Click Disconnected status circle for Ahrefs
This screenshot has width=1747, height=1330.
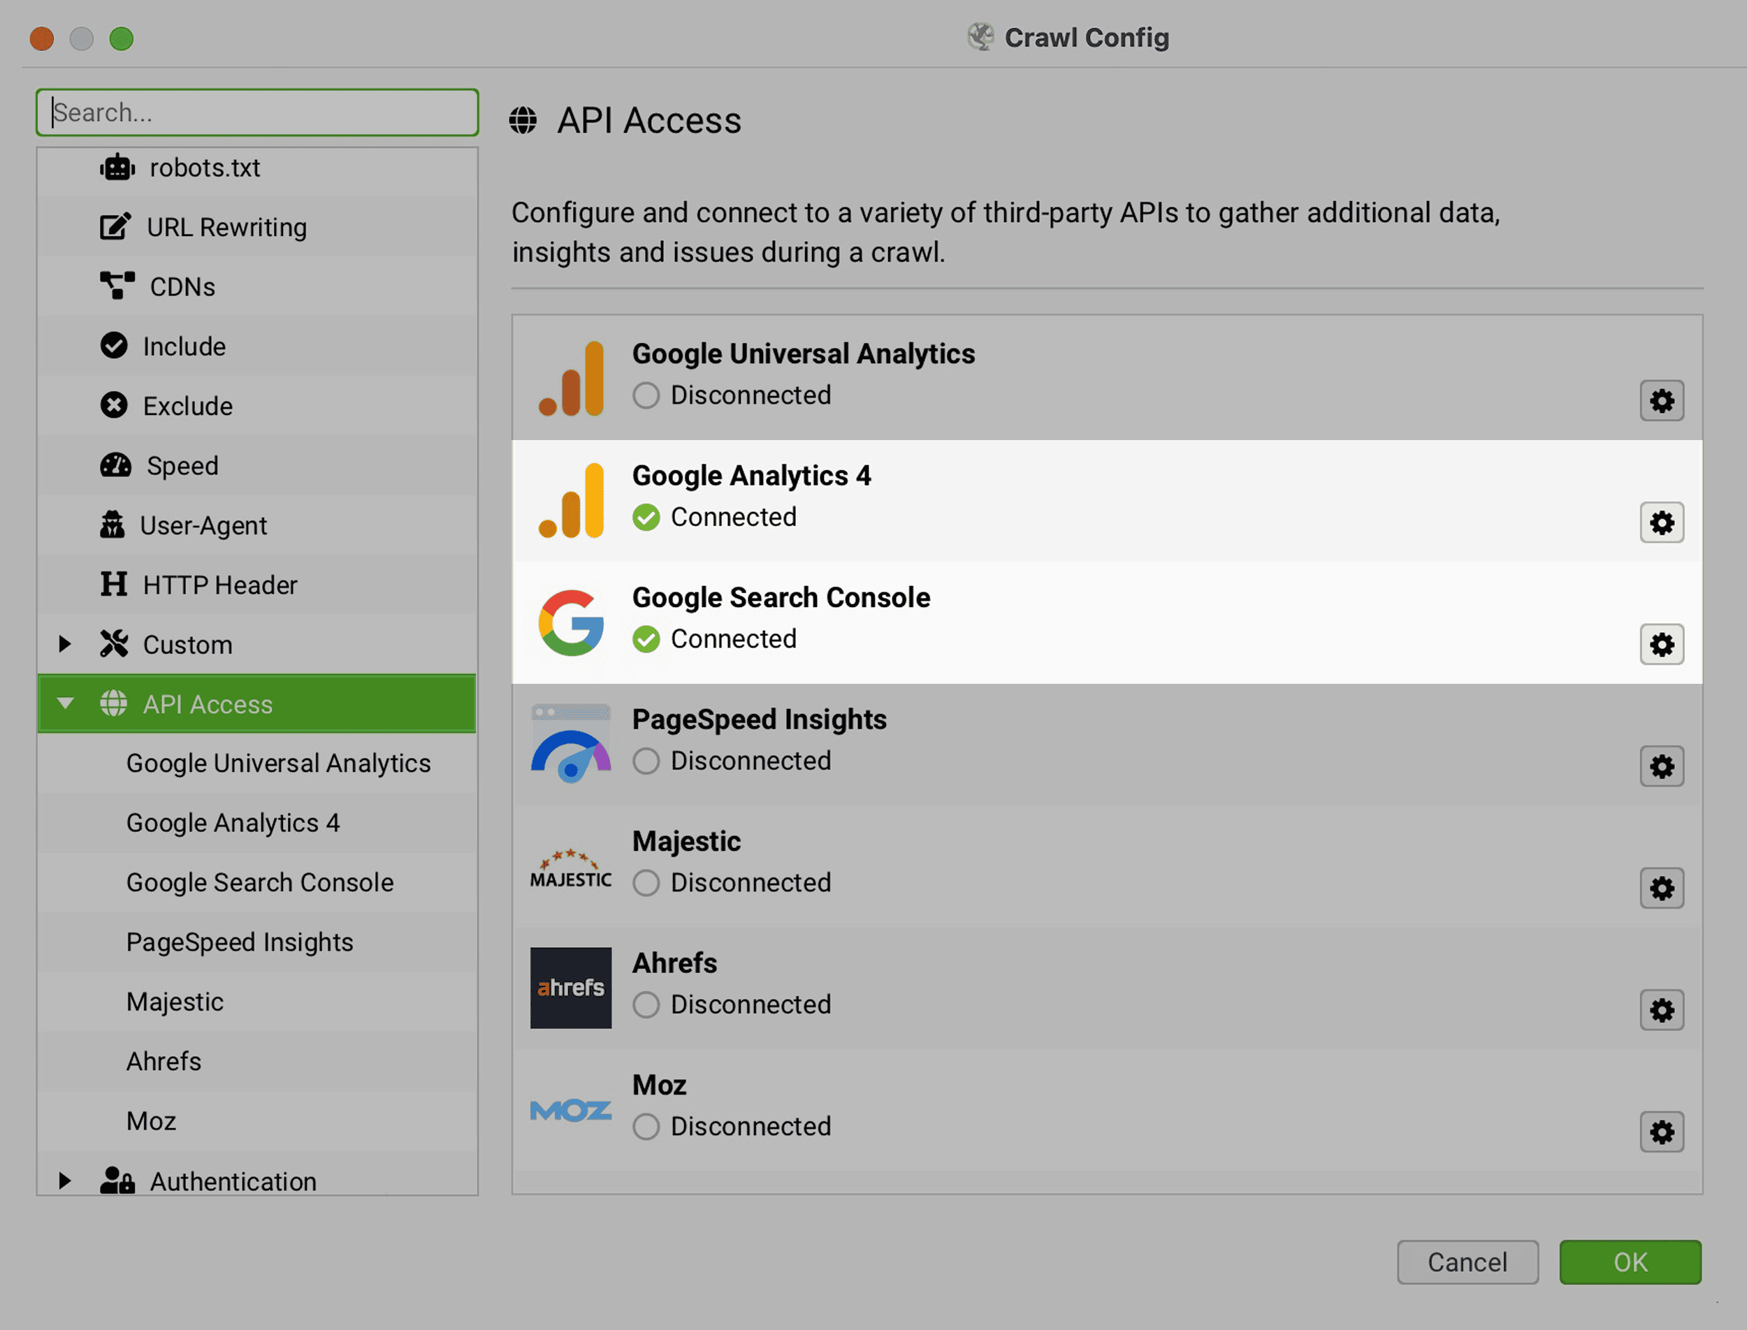pos(646,1004)
